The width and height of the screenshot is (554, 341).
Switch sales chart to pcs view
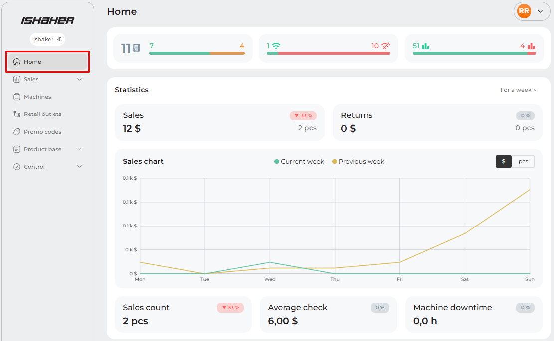click(x=523, y=162)
